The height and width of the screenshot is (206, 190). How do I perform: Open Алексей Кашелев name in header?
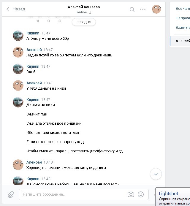coord(84,7)
